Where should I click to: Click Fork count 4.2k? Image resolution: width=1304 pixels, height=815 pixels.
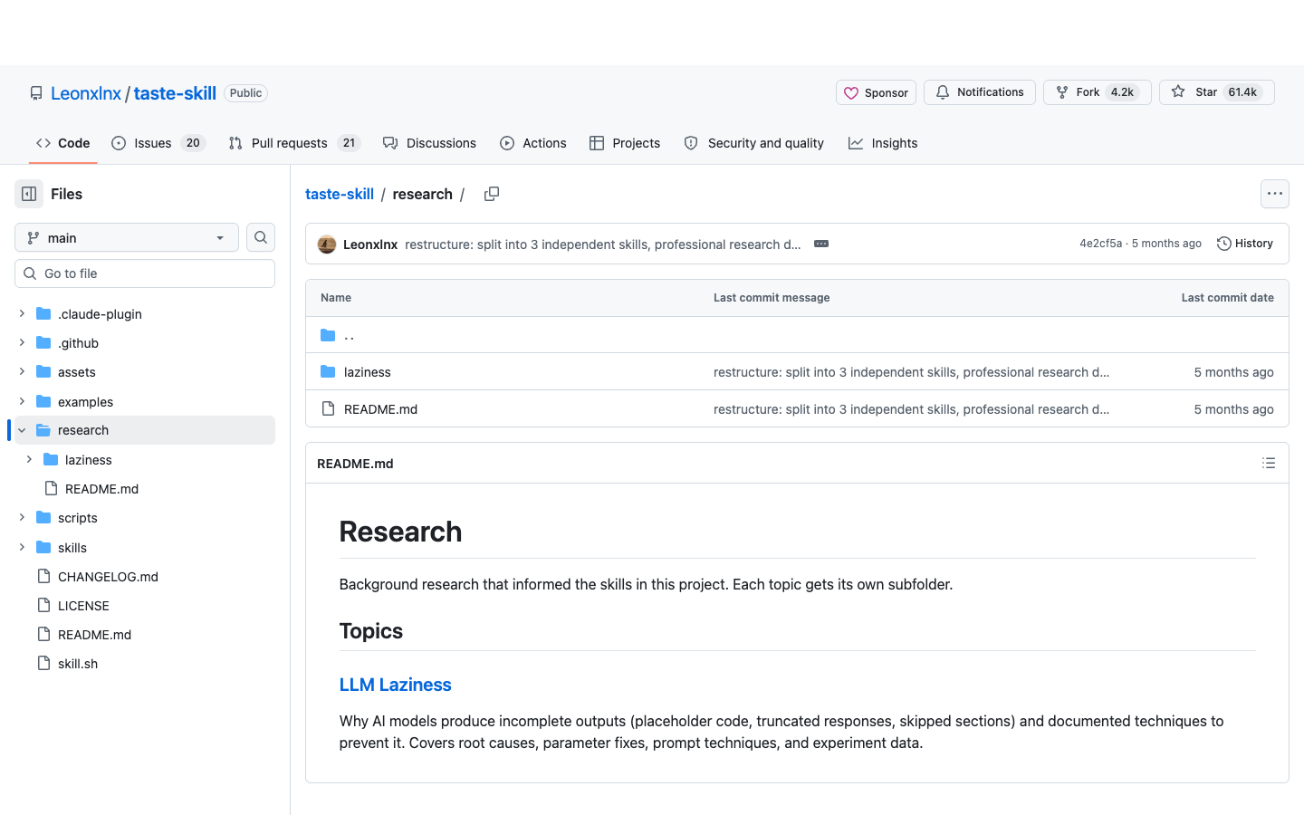click(x=1122, y=92)
